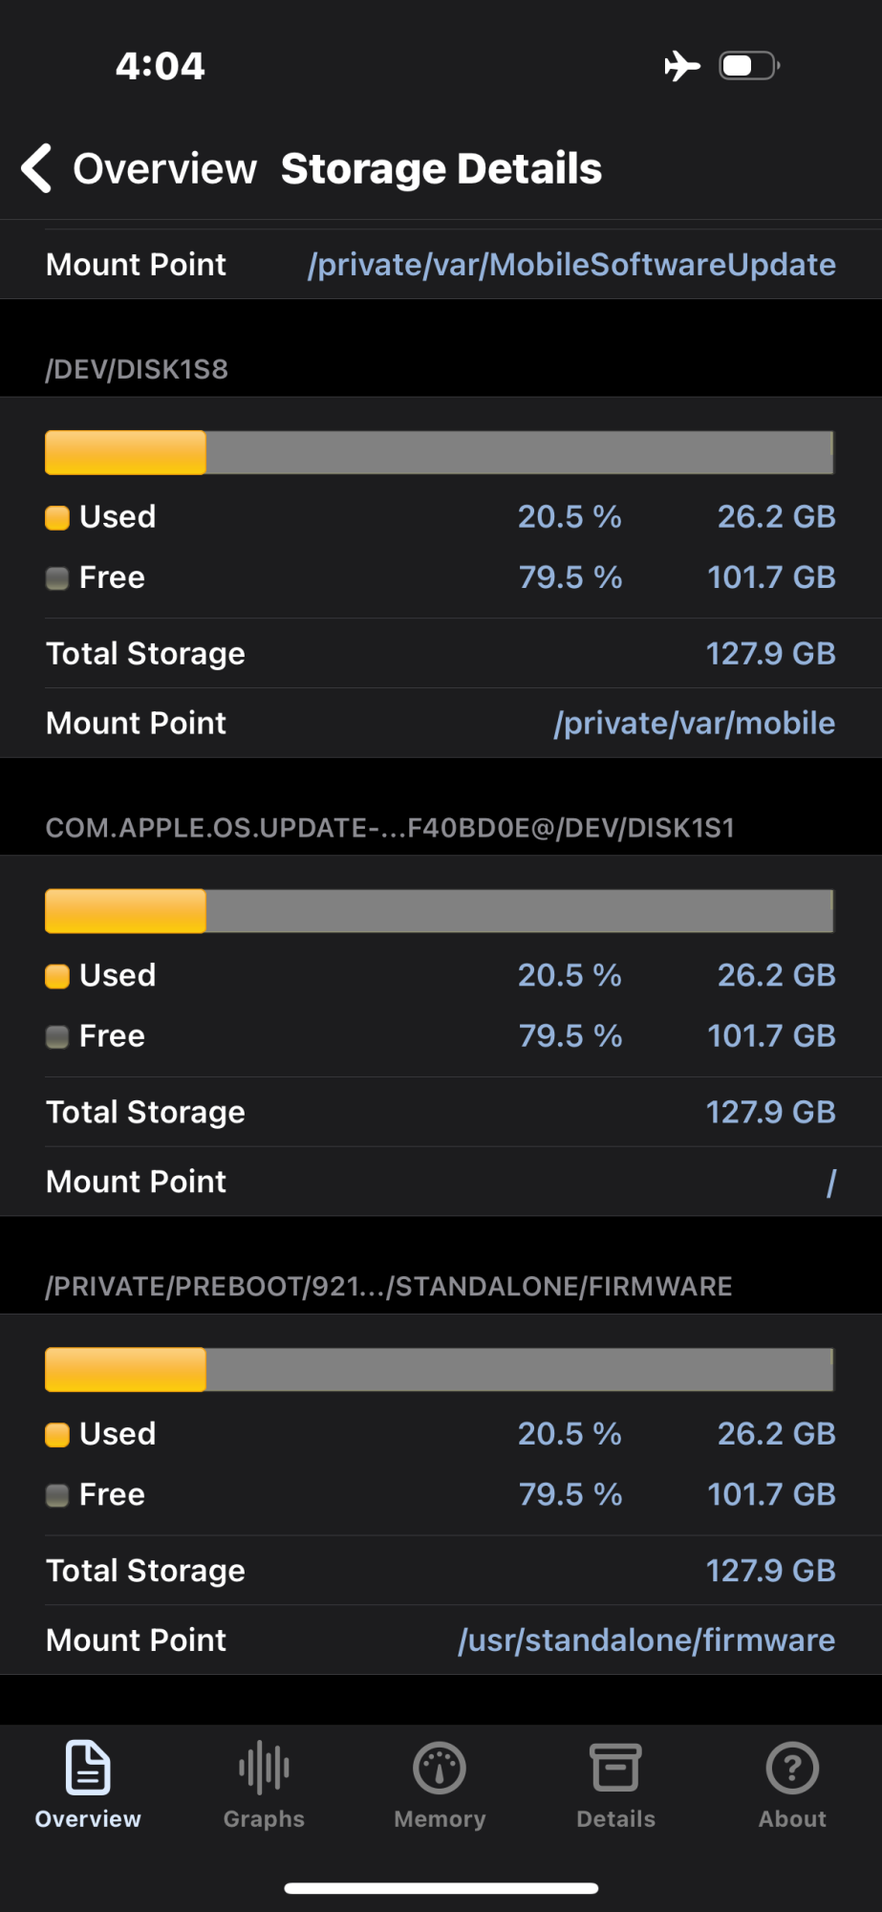Open the Graphs waveform icon
Viewport: 882px width, 1912px height.
point(264,1768)
